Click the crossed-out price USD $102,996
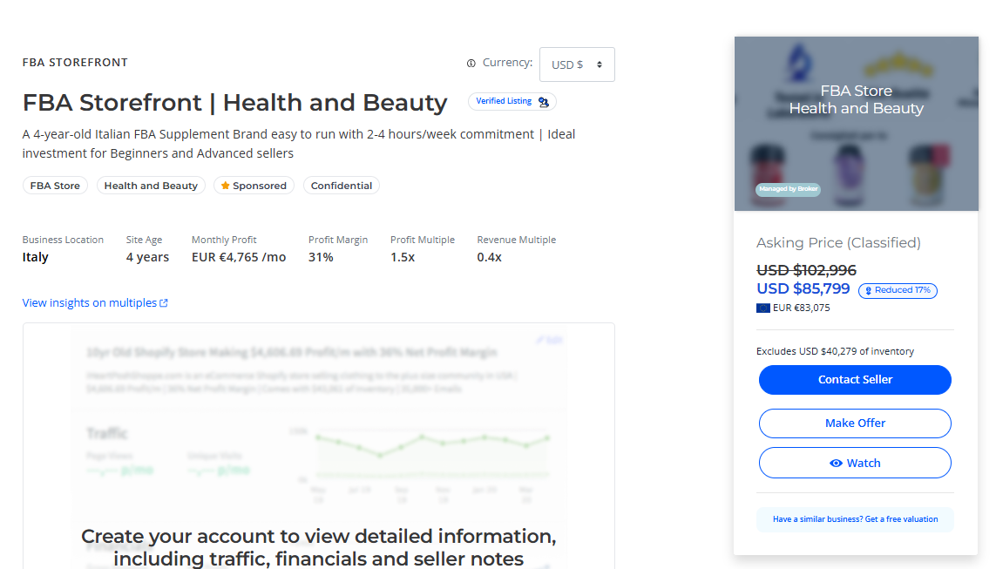This screenshot has height=569, width=996. click(x=806, y=270)
